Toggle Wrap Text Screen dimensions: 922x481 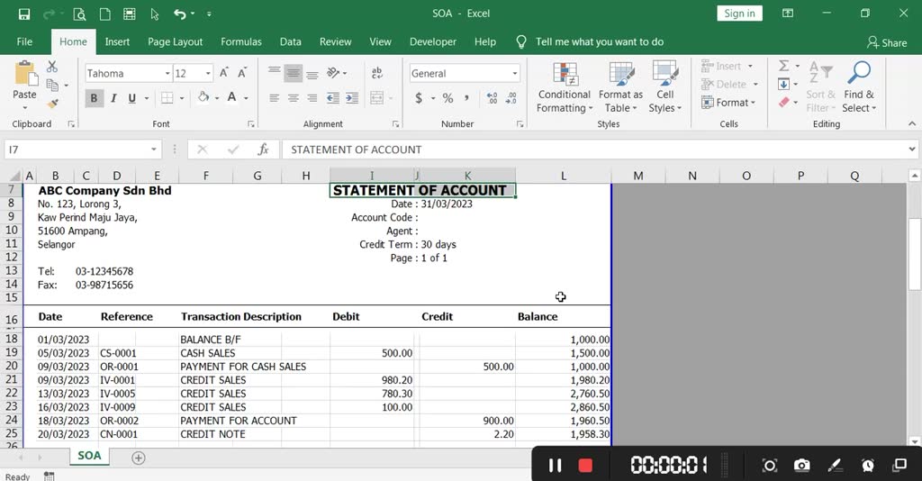(377, 73)
